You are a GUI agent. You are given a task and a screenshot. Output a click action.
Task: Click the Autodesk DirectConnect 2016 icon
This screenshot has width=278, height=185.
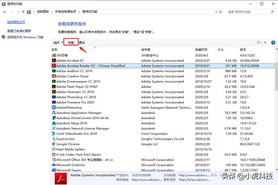(54, 118)
